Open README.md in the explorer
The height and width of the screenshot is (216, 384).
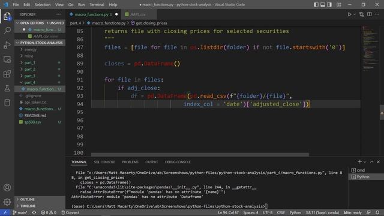coord(40,115)
